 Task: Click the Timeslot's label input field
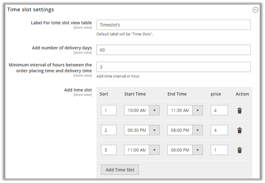pyautogui.click(x=173, y=25)
